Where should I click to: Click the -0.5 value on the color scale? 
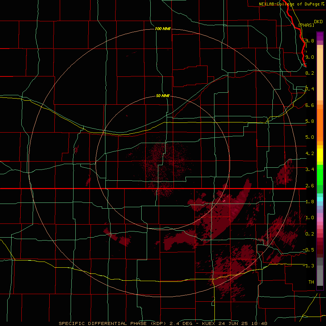tap(308, 250)
